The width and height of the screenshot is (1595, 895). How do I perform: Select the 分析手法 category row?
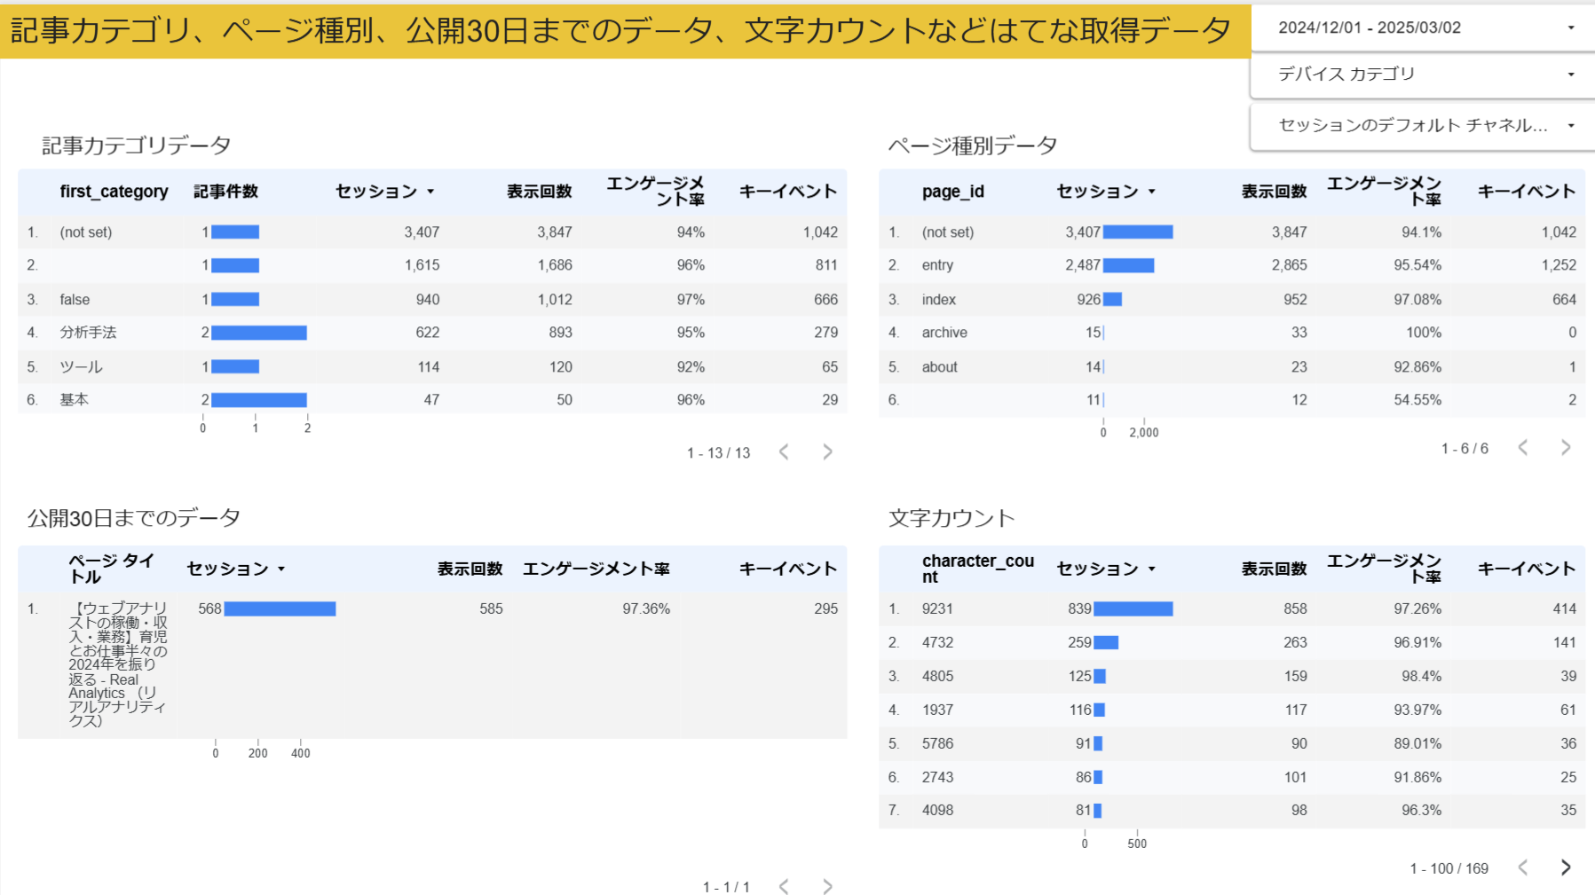pos(432,333)
